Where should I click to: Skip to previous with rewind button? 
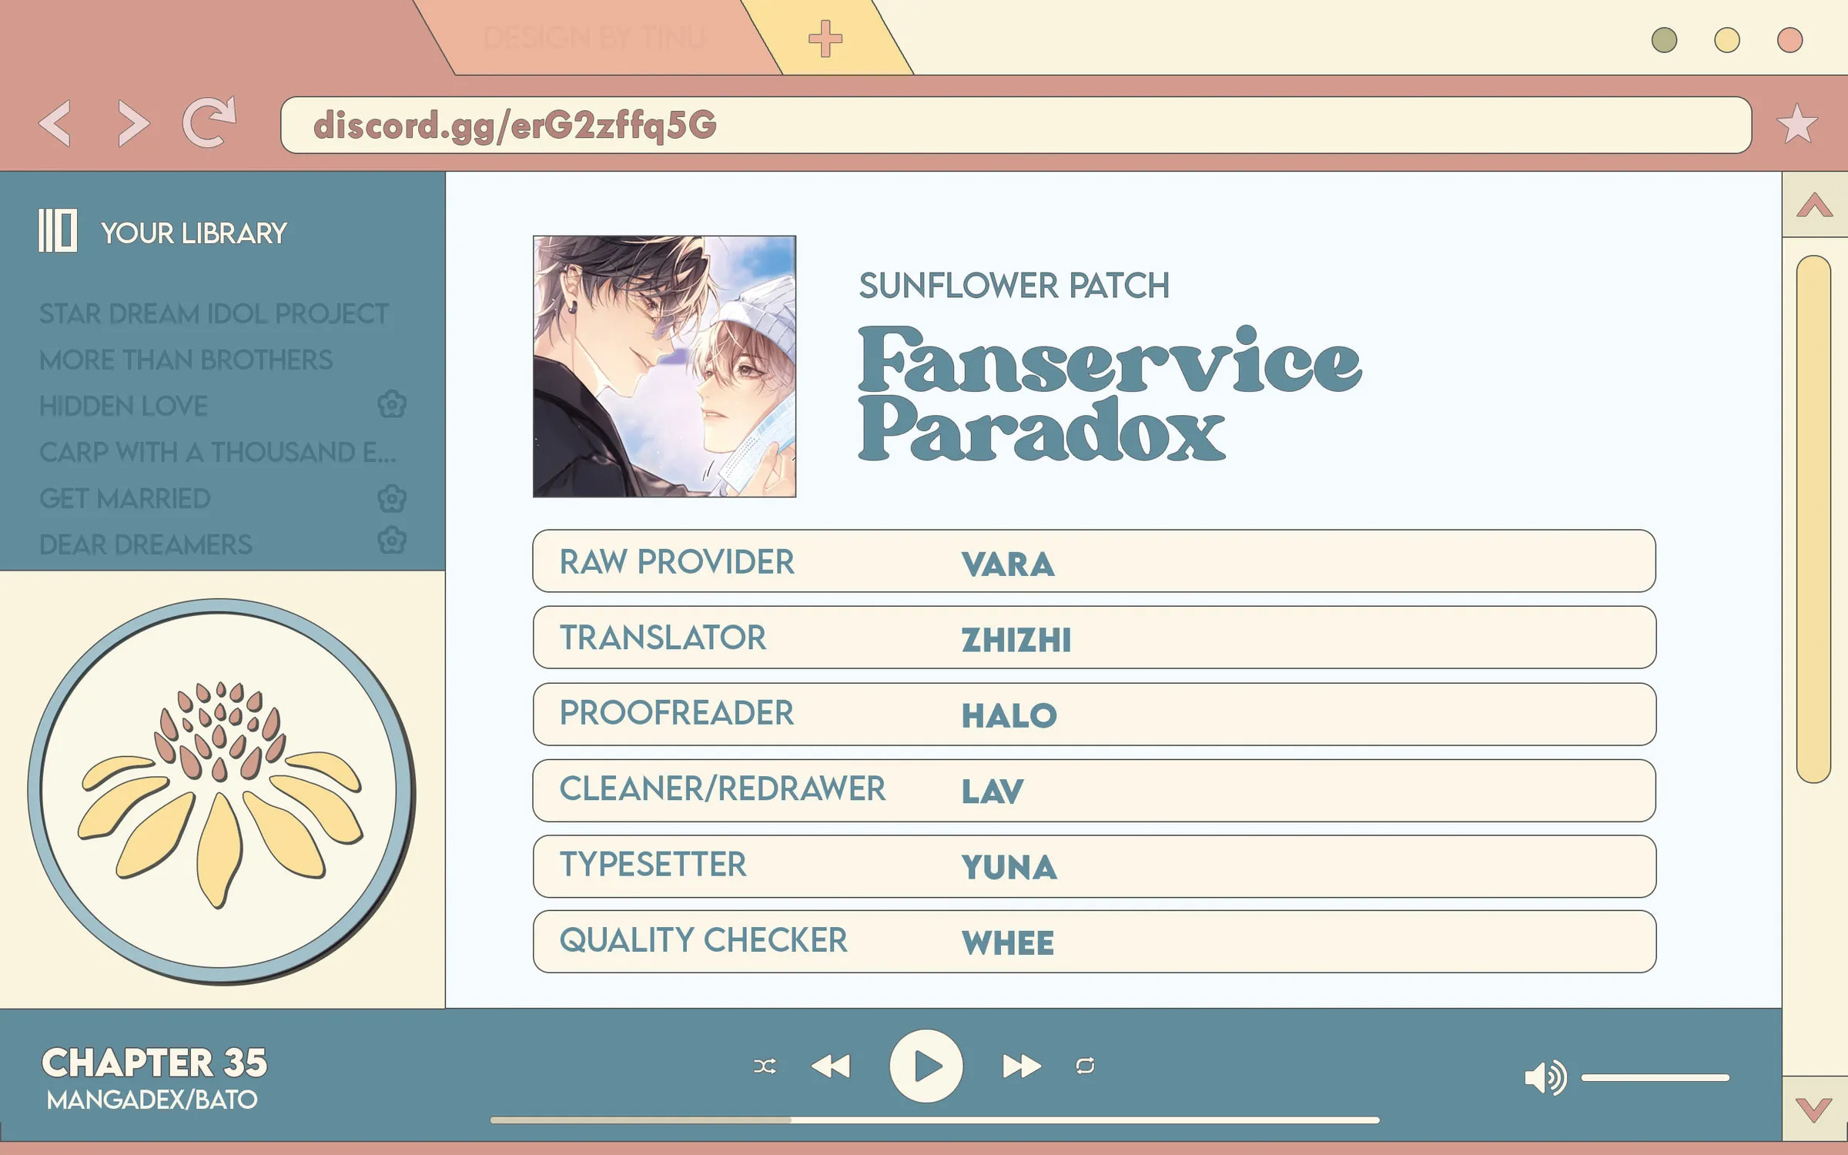[x=831, y=1066]
